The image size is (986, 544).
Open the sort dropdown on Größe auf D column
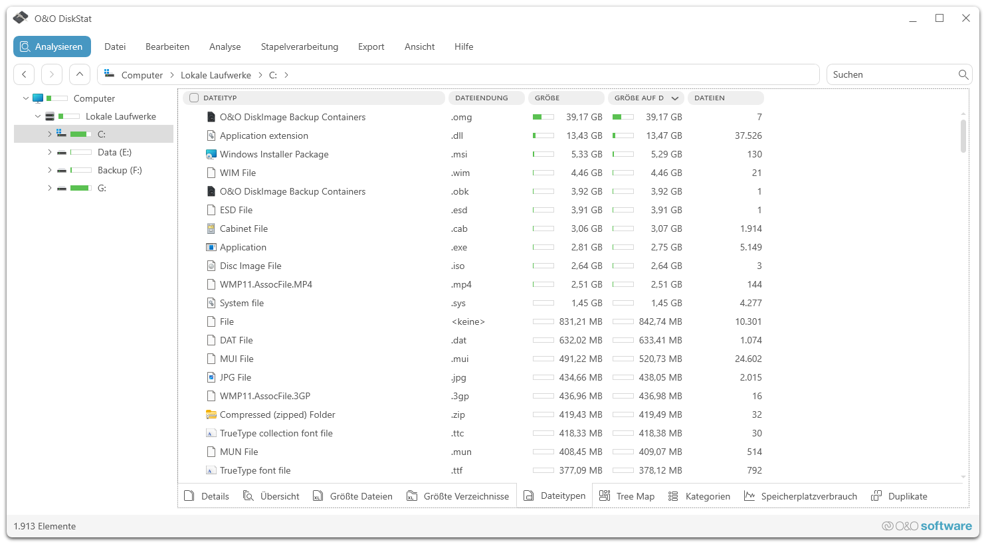point(675,98)
